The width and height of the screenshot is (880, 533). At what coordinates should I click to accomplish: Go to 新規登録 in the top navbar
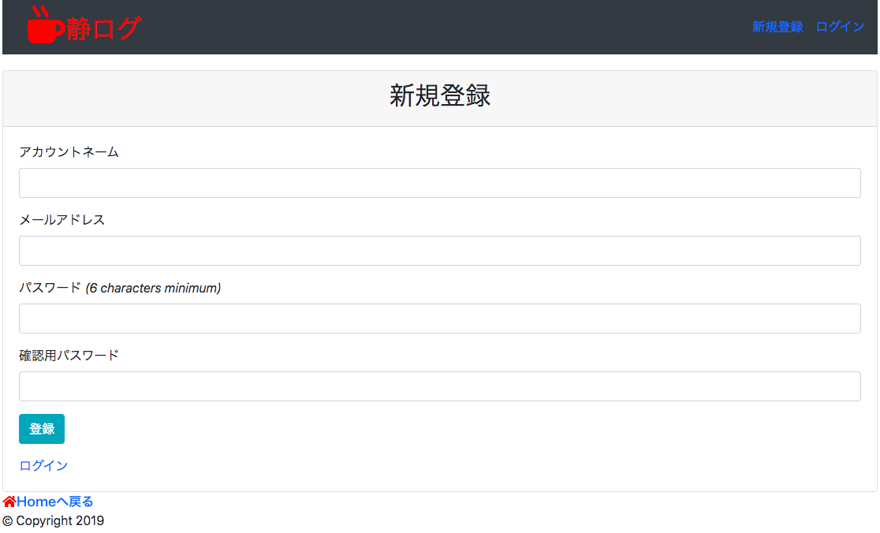[777, 27]
